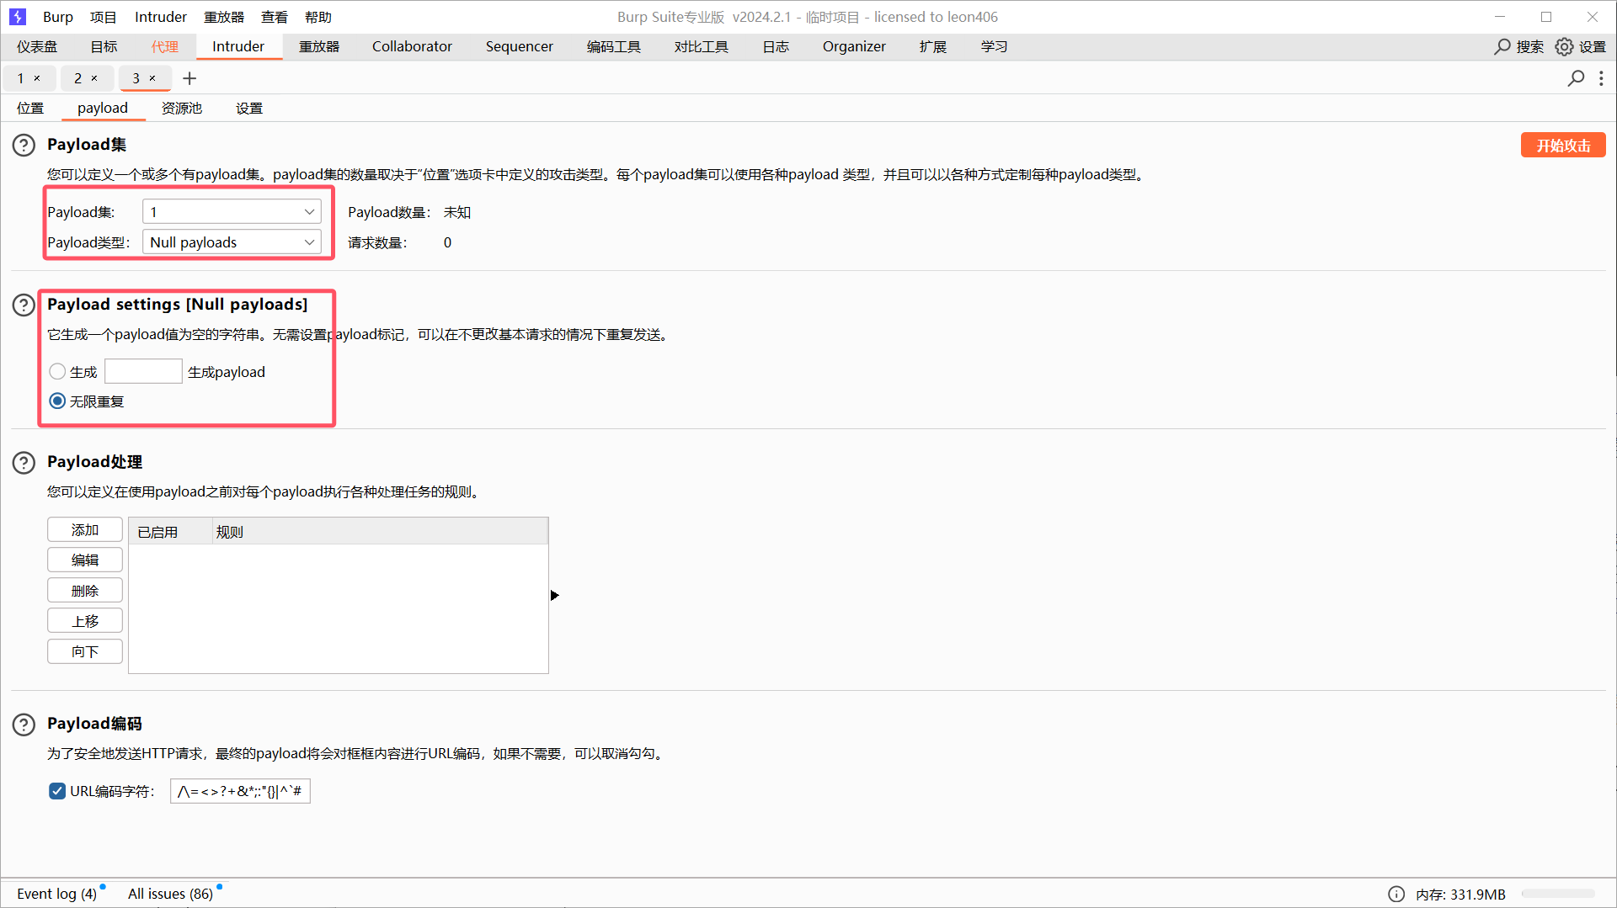Screen dimensions: 1617x908
Task: Select the 生成 payload radio button
Action: (x=57, y=371)
